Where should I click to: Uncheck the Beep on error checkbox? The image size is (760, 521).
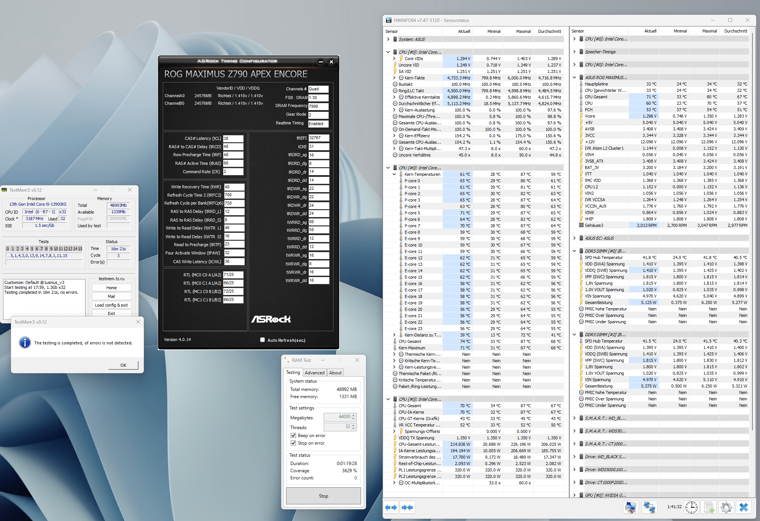[293, 436]
